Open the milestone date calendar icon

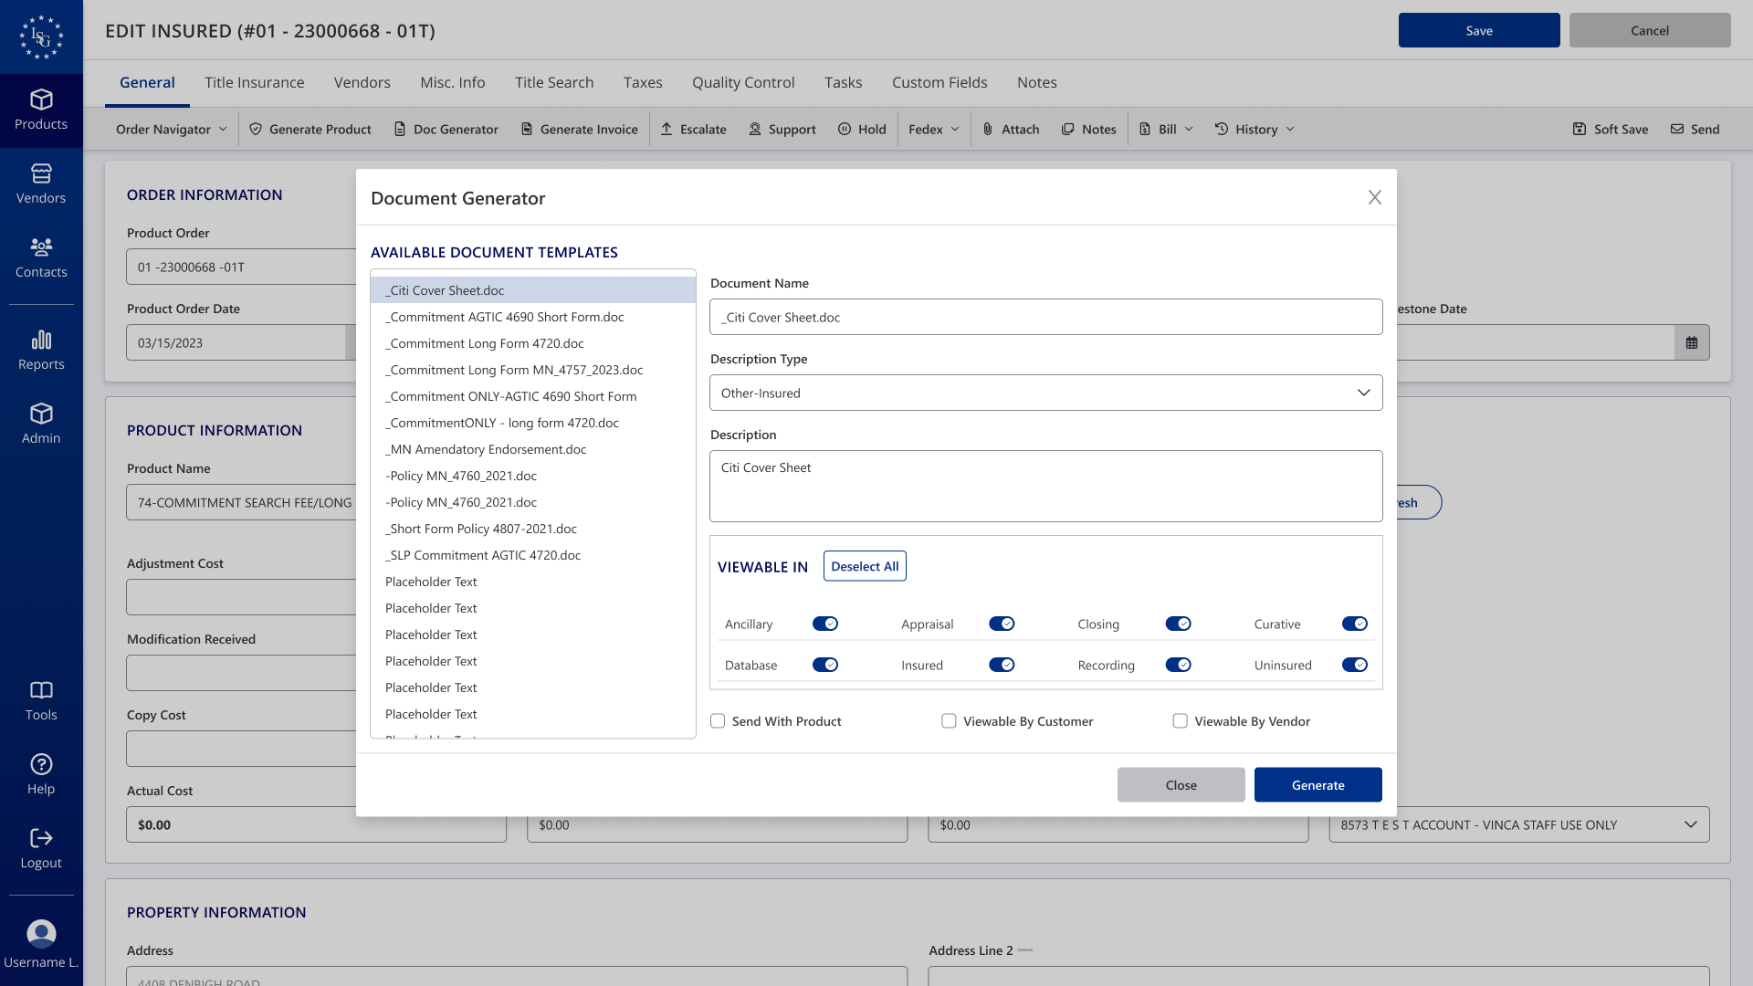coord(1692,342)
